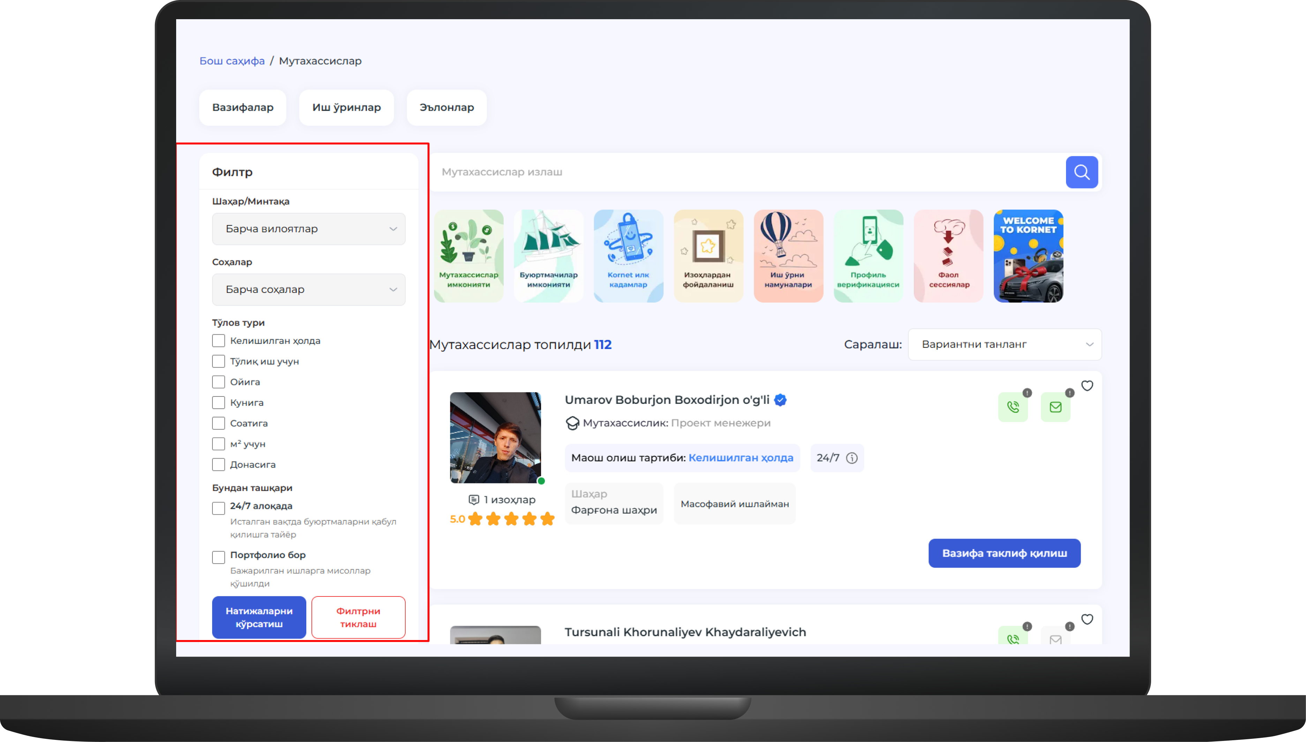Open the Профиль верификацияси story card
The height and width of the screenshot is (742, 1306).
click(x=868, y=256)
